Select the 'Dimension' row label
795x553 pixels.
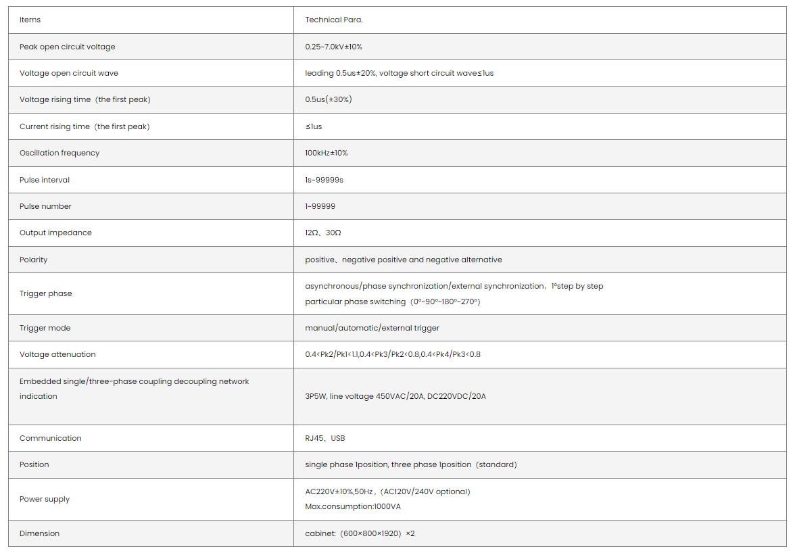pos(40,533)
